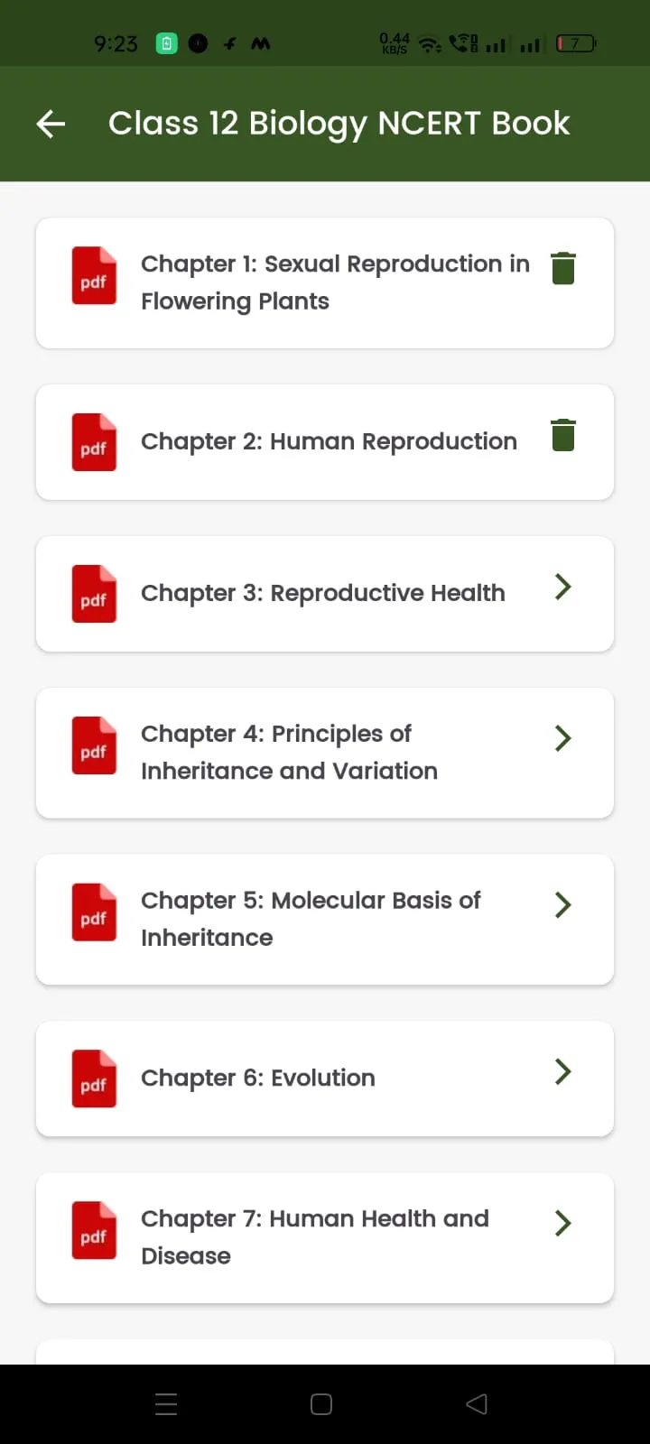Select Chapter 7: Human Health and Disease

tap(325, 1238)
